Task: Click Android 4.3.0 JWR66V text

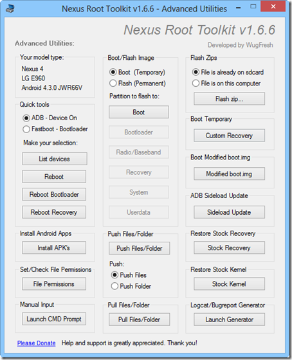Action: [x=52, y=87]
